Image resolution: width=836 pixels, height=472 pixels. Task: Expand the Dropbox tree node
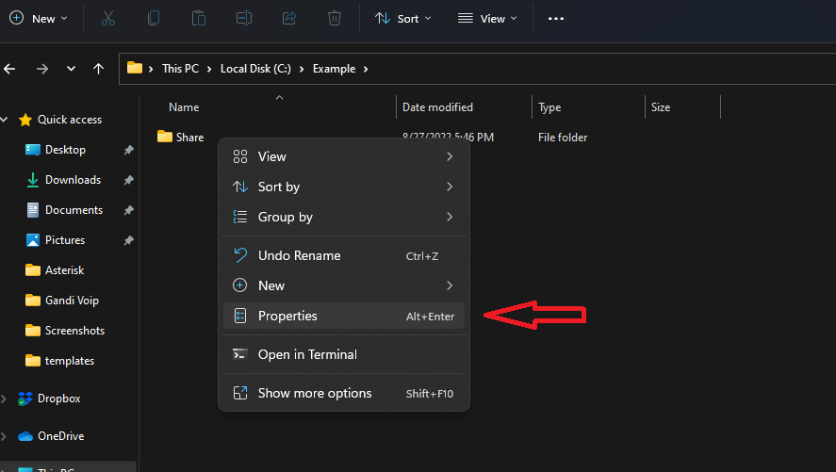click(x=5, y=399)
